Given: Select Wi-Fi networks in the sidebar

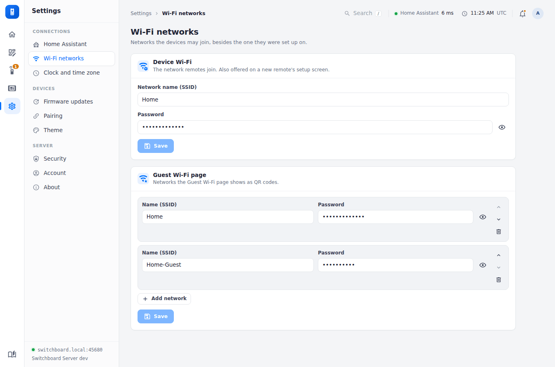Looking at the screenshot, I should click(71, 59).
